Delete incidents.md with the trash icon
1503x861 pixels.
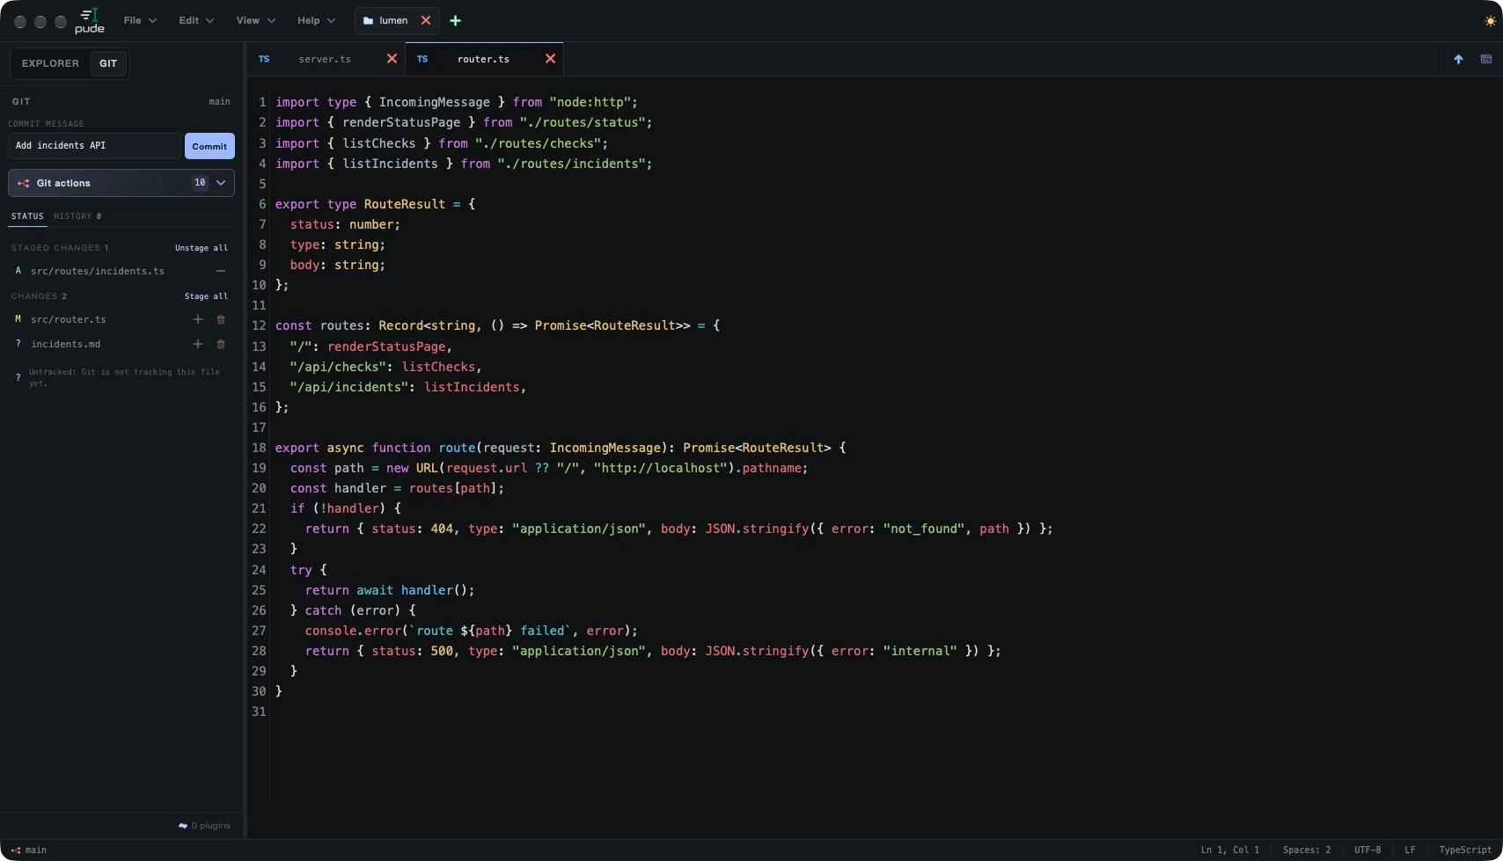(x=221, y=344)
